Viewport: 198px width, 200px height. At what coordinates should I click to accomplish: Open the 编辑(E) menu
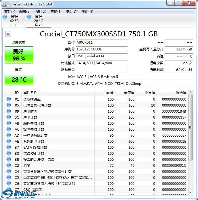coord(25,11)
